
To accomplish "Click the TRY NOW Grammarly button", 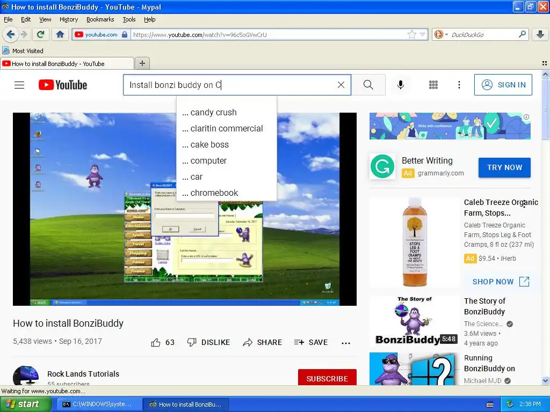I will point(504,167).
